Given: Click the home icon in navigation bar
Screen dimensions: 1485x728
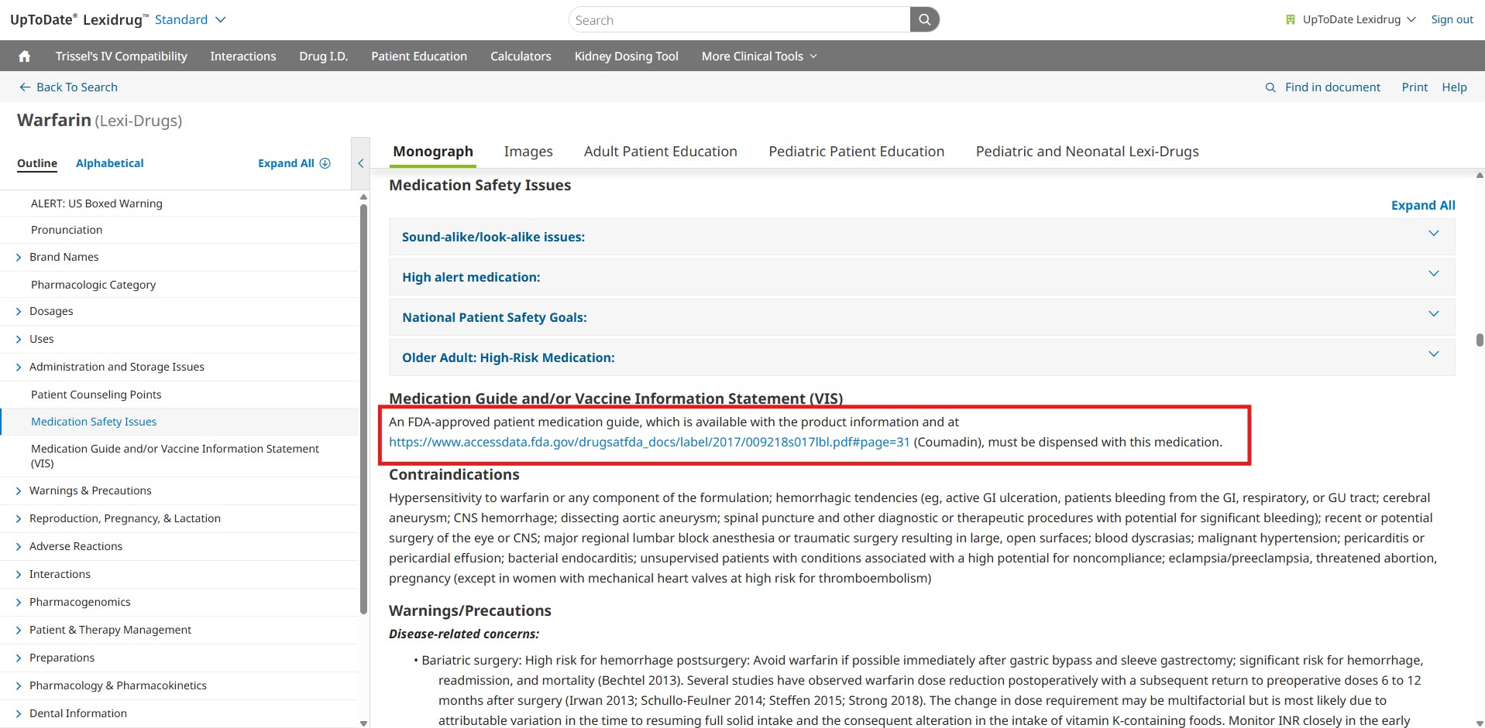Looking at the screenshot, I should click(24, 56).
